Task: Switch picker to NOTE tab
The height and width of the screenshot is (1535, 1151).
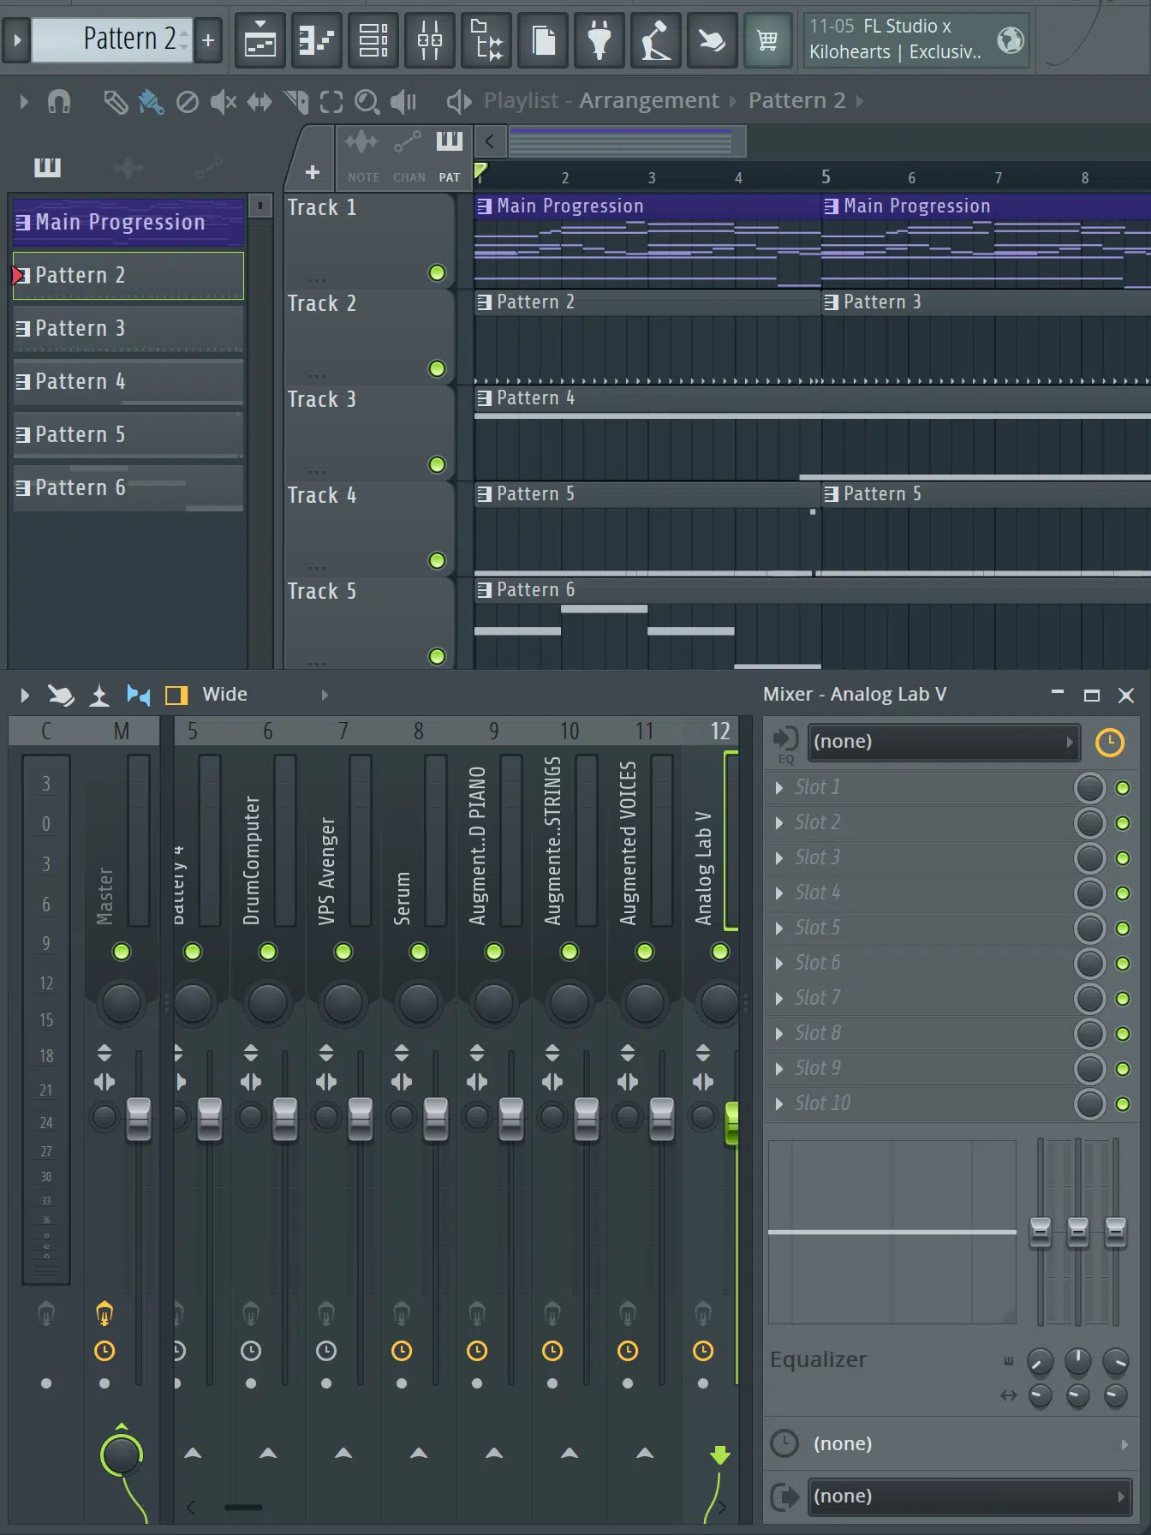Action: click(363, 155)
